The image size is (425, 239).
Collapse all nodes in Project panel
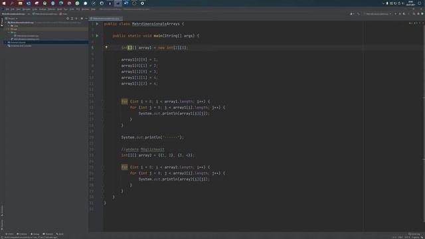(x=76, y=19)
